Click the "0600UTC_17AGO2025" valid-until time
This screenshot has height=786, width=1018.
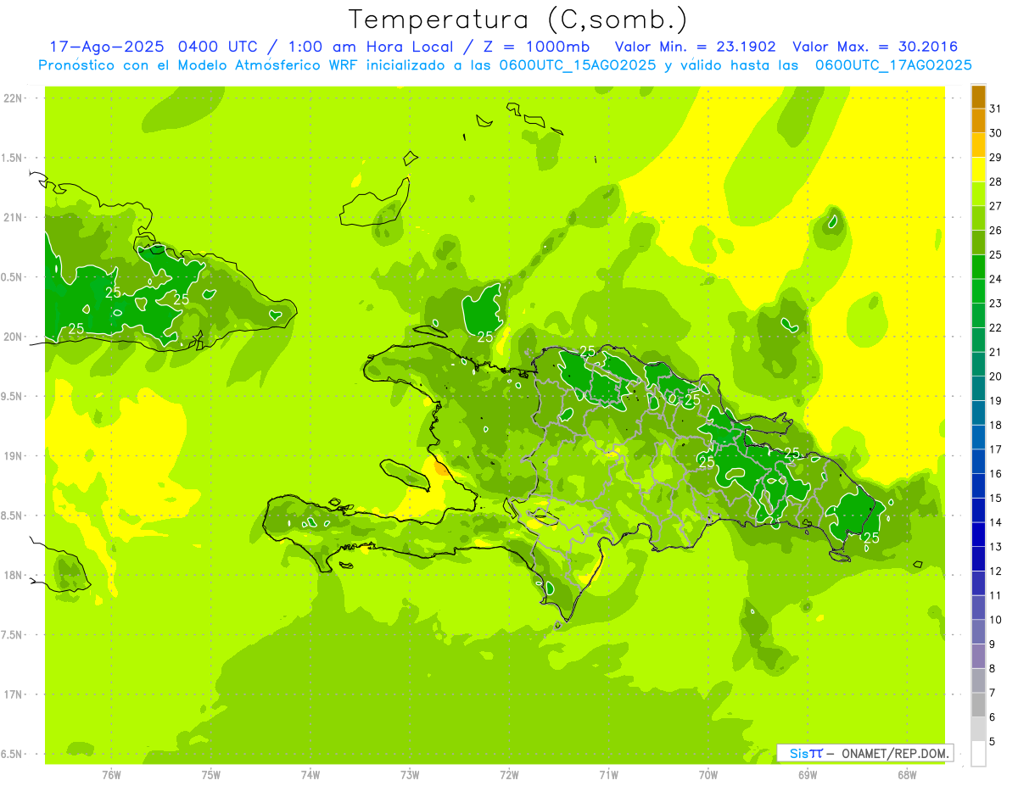[x=893, y=65]
